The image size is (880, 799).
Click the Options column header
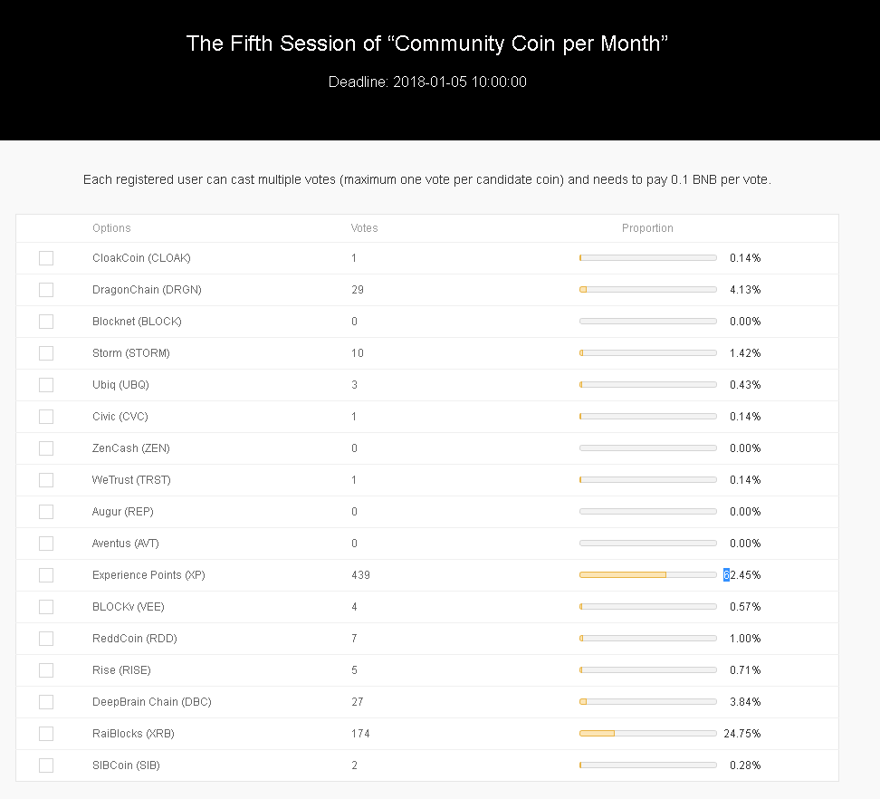coord(111,228)
